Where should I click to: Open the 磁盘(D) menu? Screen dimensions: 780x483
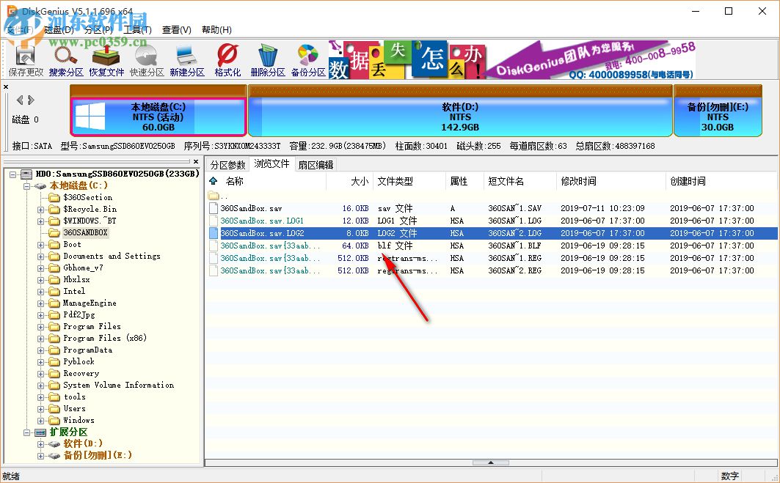(x=58, y=29)
